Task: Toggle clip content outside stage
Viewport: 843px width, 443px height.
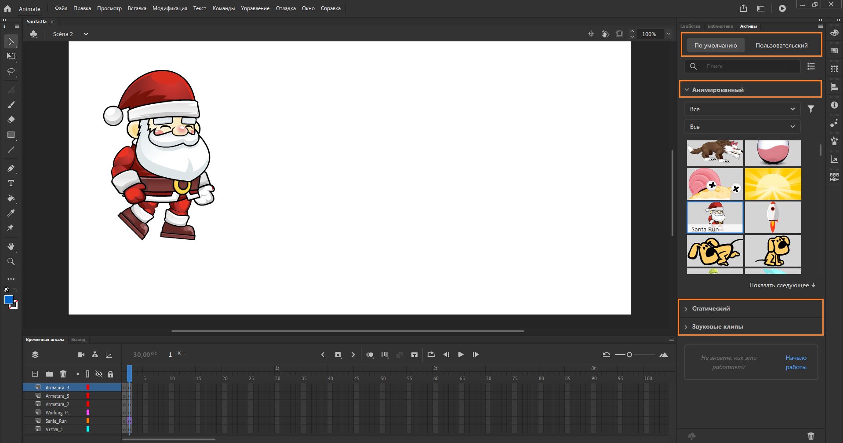Action: [619, 34]
